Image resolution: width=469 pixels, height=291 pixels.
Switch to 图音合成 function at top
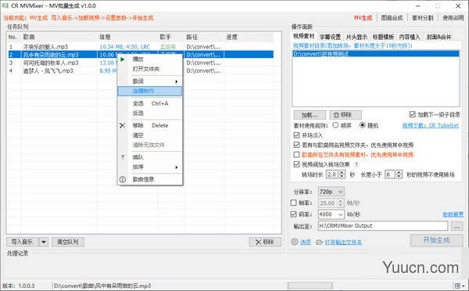coord(392,18)
